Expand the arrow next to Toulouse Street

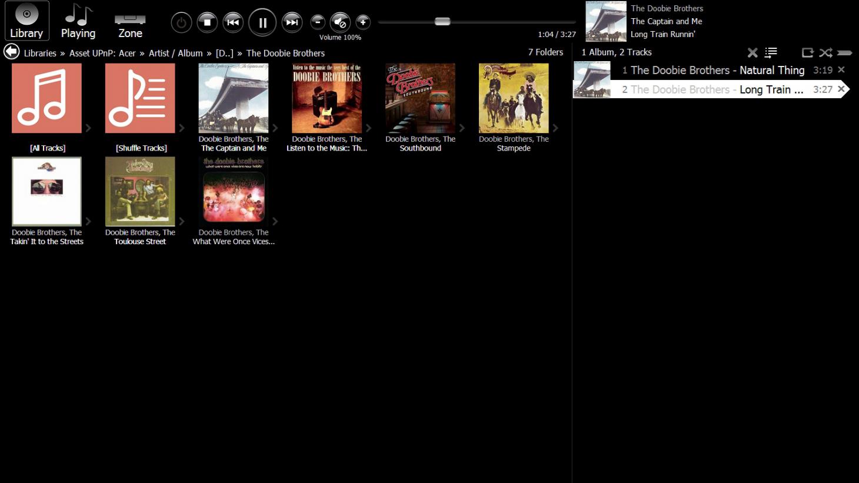point(182,221)
